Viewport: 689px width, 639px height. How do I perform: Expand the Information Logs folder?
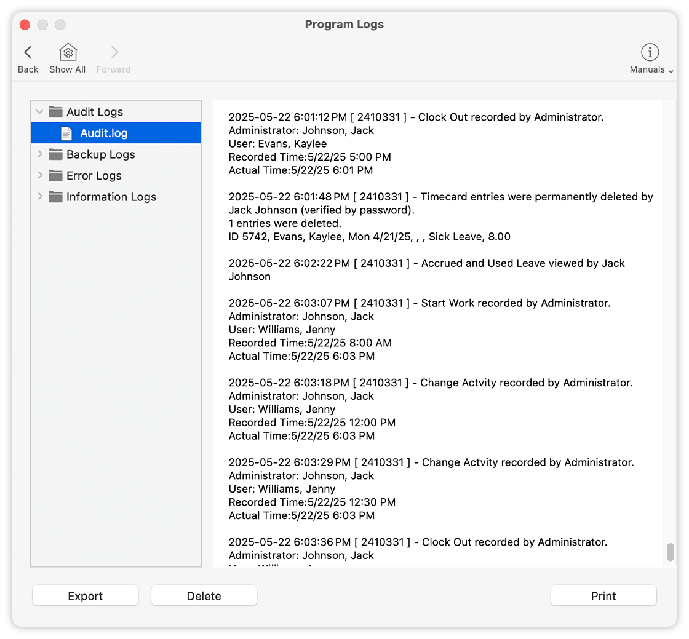(x=40, y=196)
